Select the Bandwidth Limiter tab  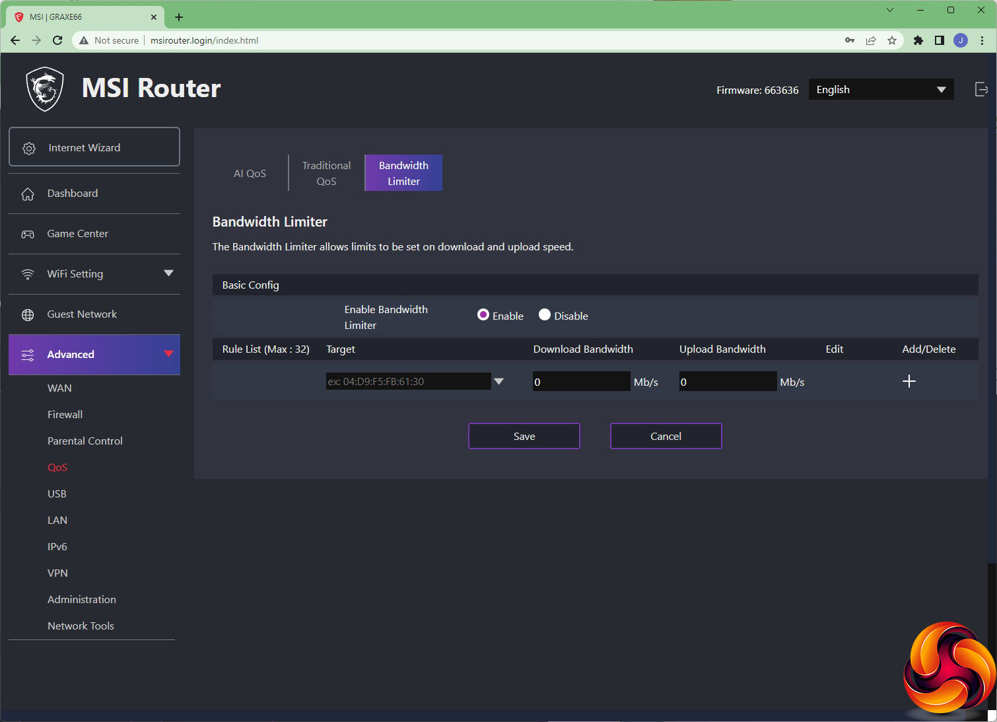coord(403,173)
